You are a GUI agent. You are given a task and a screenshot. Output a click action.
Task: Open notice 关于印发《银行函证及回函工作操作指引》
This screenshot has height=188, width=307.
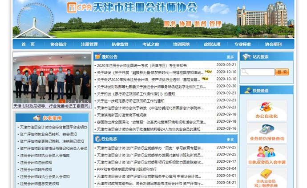tap(136, 94)
